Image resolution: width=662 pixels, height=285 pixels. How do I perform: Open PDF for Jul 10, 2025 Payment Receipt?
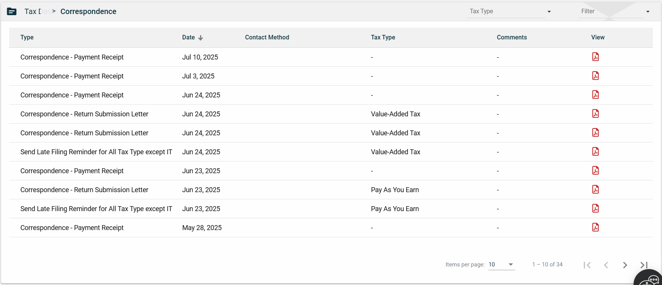(x=595, y=57)
